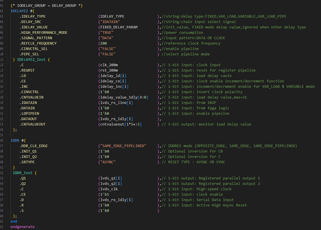Click FIXED_DELAY_PARAM value

(119, 27)
